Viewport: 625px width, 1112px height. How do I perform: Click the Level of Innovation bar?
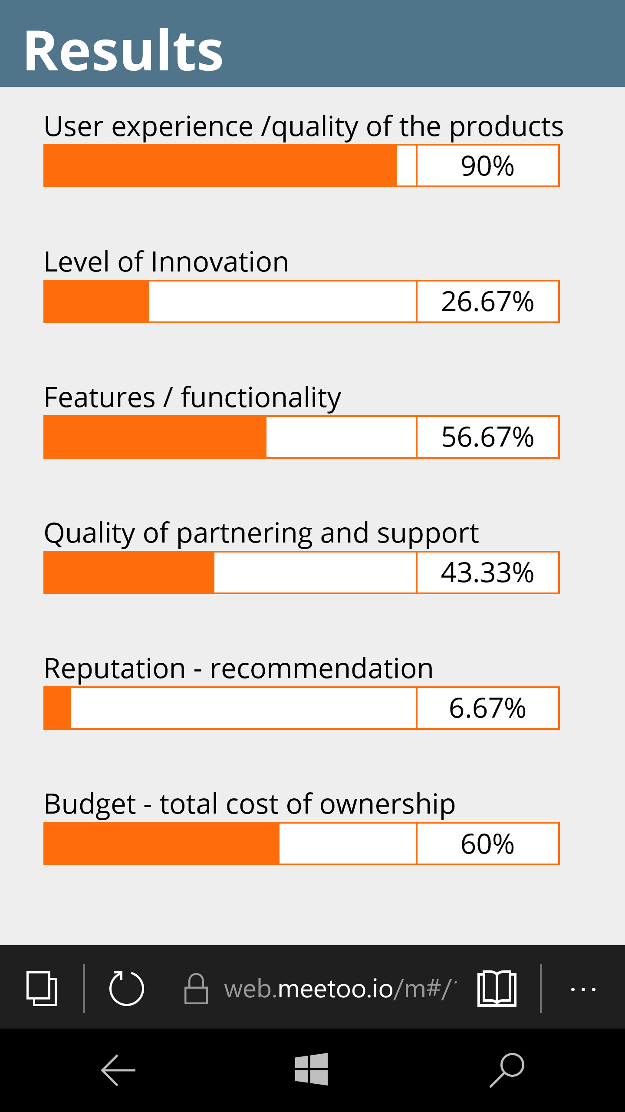click(230, 301)
